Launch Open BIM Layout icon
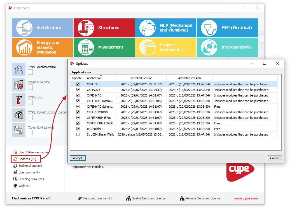 pos(19,130)
